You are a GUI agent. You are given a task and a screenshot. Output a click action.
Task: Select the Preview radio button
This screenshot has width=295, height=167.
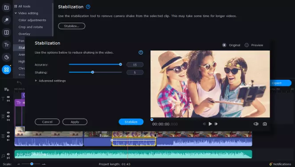click(x=247, y=45)
